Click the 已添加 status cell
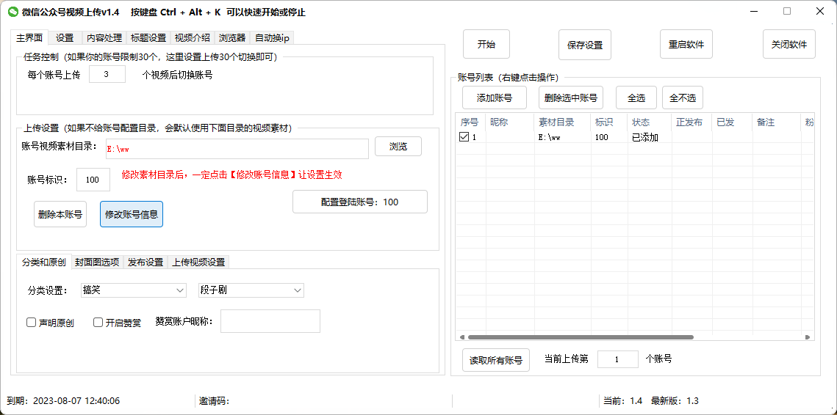The image size is (837, 415). [650, 137]
